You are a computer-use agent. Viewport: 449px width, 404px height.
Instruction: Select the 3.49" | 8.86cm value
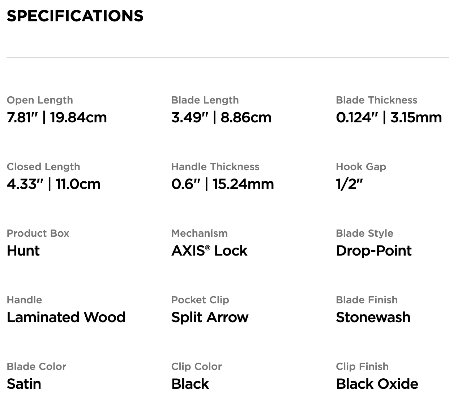tap(221, 118)
